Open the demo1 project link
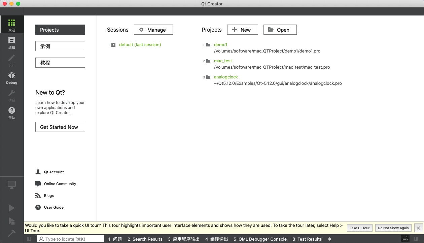This screenshot has width=424, height=243. point(221,45)
